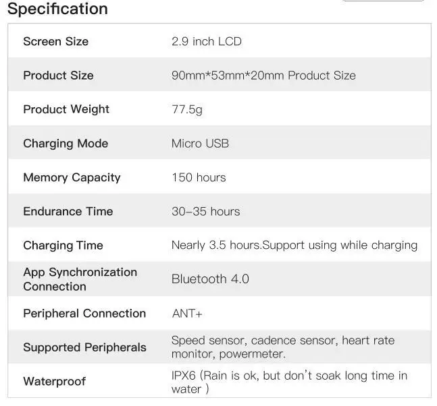Click the Product Weight label
The height and width of the screenshot is (406, 437).
[66, 109]
